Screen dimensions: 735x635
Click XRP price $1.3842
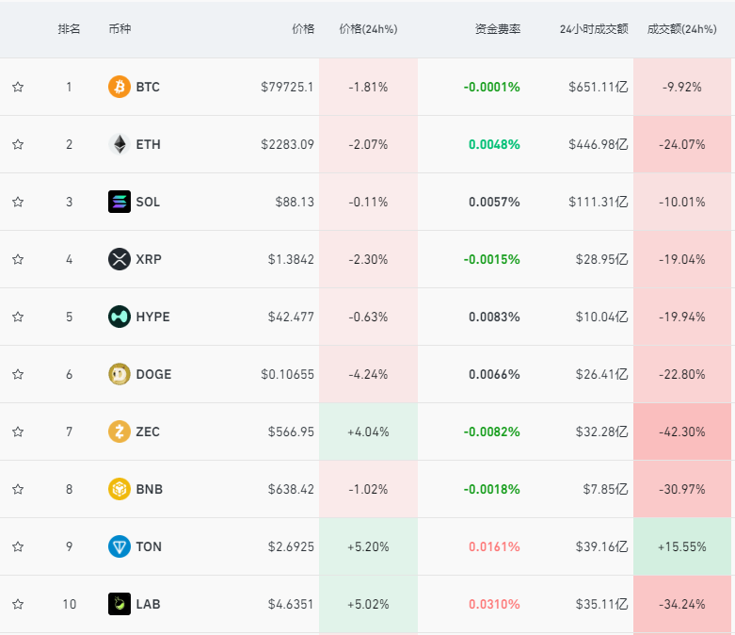point(291,259)
